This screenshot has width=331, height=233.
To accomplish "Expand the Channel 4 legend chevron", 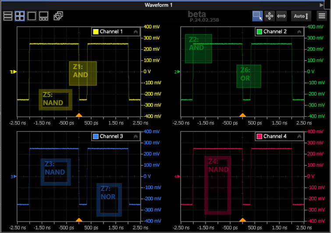I will (299, 136).
